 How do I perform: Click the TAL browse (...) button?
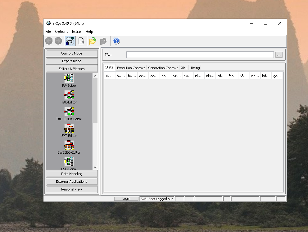(279, 55)
